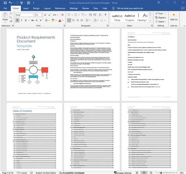Toggle underline formatting
This screenshot has width=186, height=174.
(26, 20)
